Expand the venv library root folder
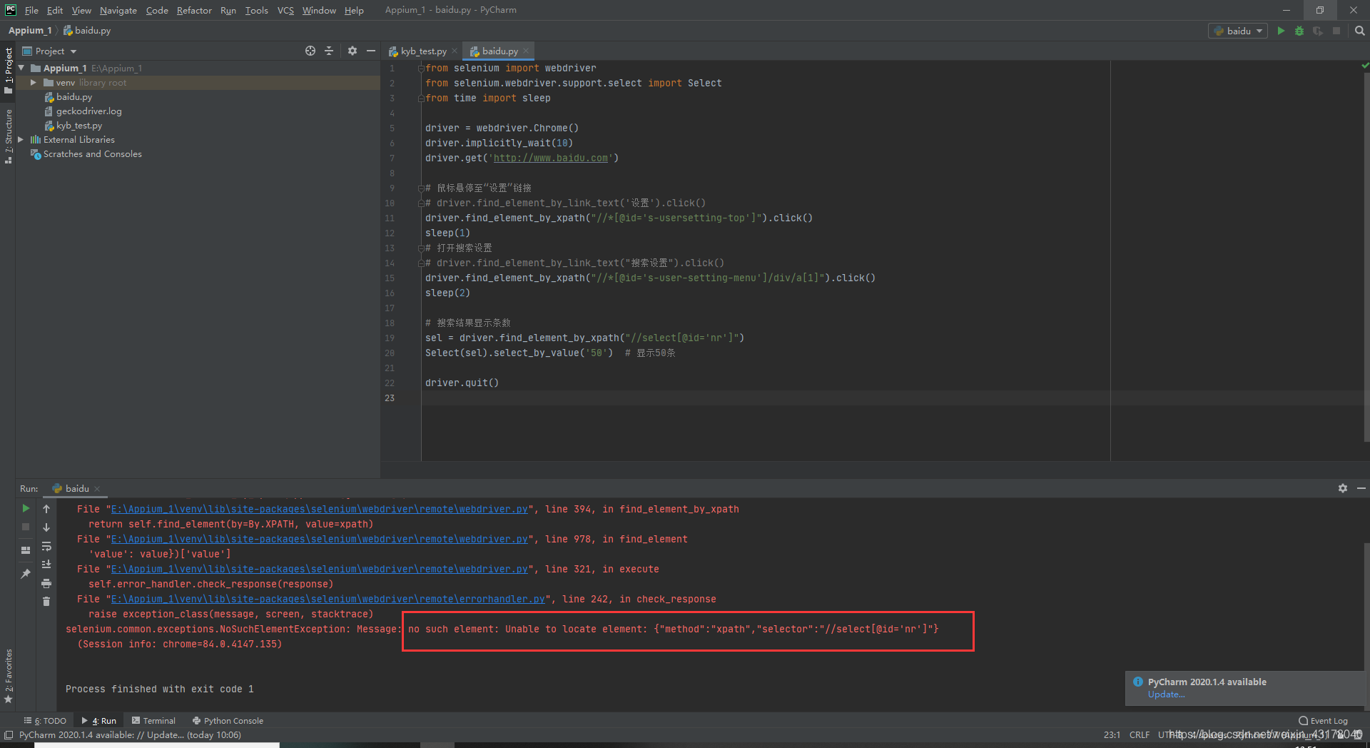1370x748 pixels. [x=33, y=82]
